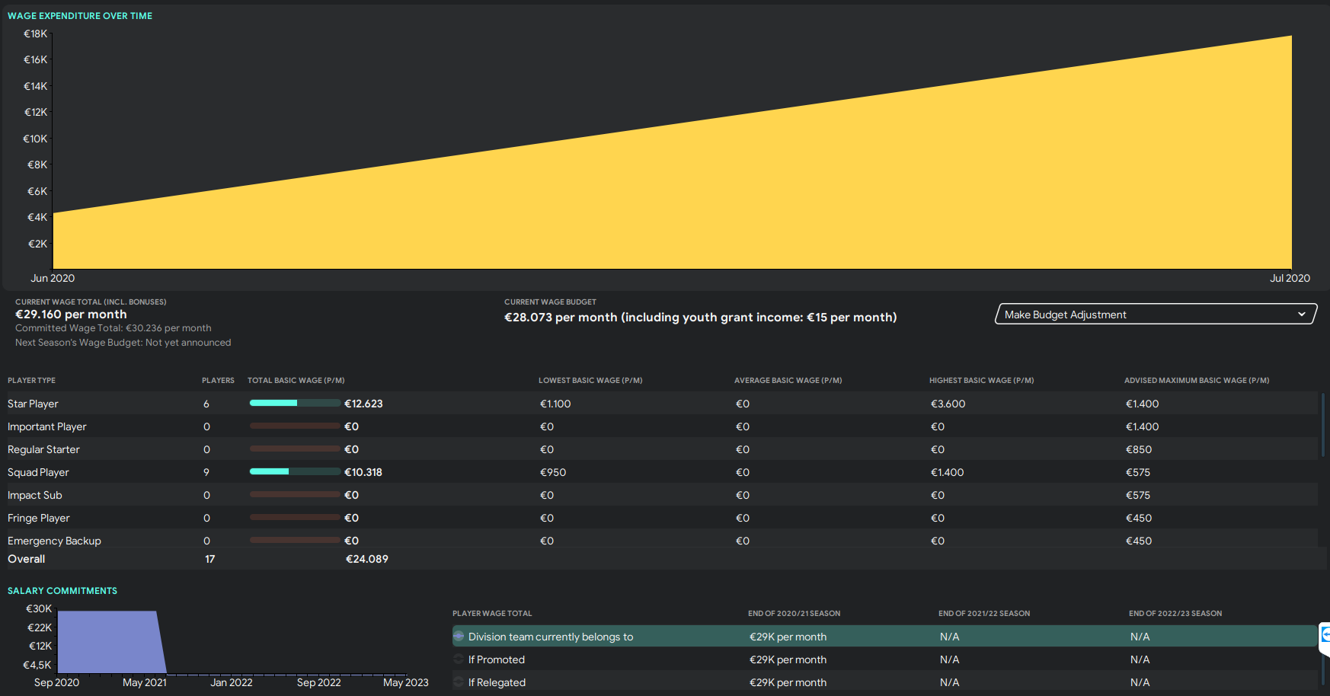
Task: Sort by Average Basic Wage column header
Action: pos(788,381)
